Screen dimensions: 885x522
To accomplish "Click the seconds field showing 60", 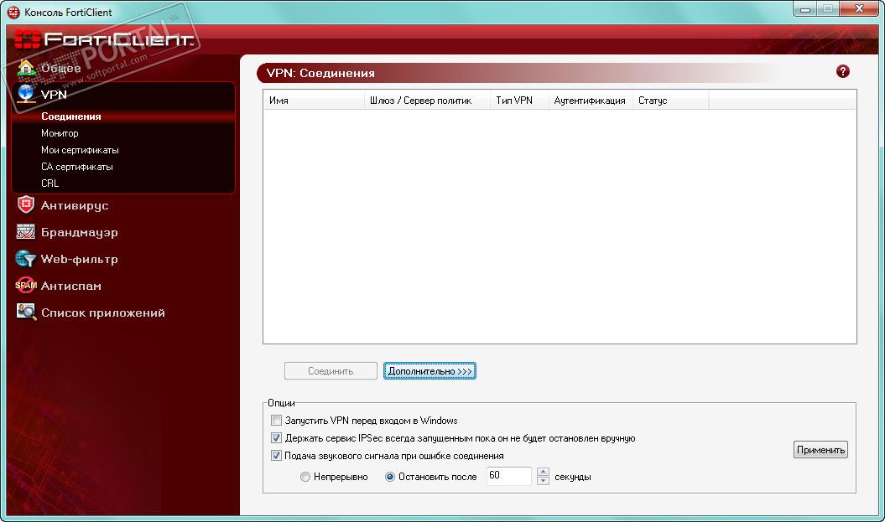I will pyautogui.click(x=508, y=476).
